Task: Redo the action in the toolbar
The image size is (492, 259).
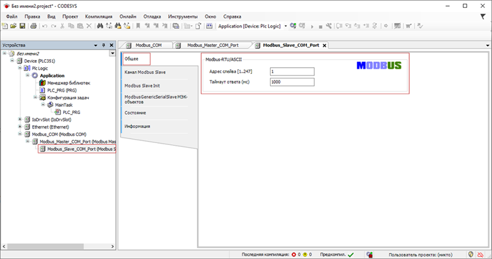Action: tap(53, 26)
